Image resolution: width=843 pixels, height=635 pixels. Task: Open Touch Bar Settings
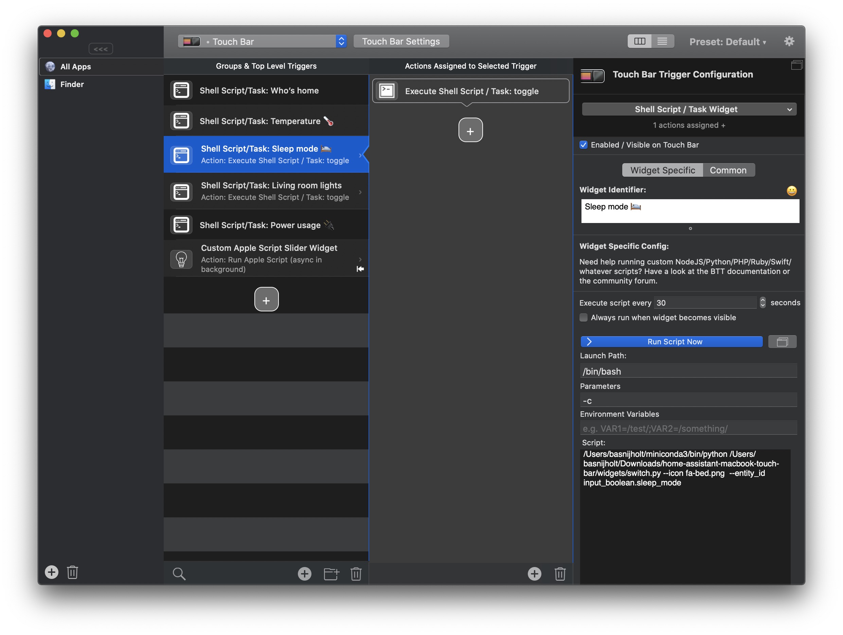click(x=401, y=41)
